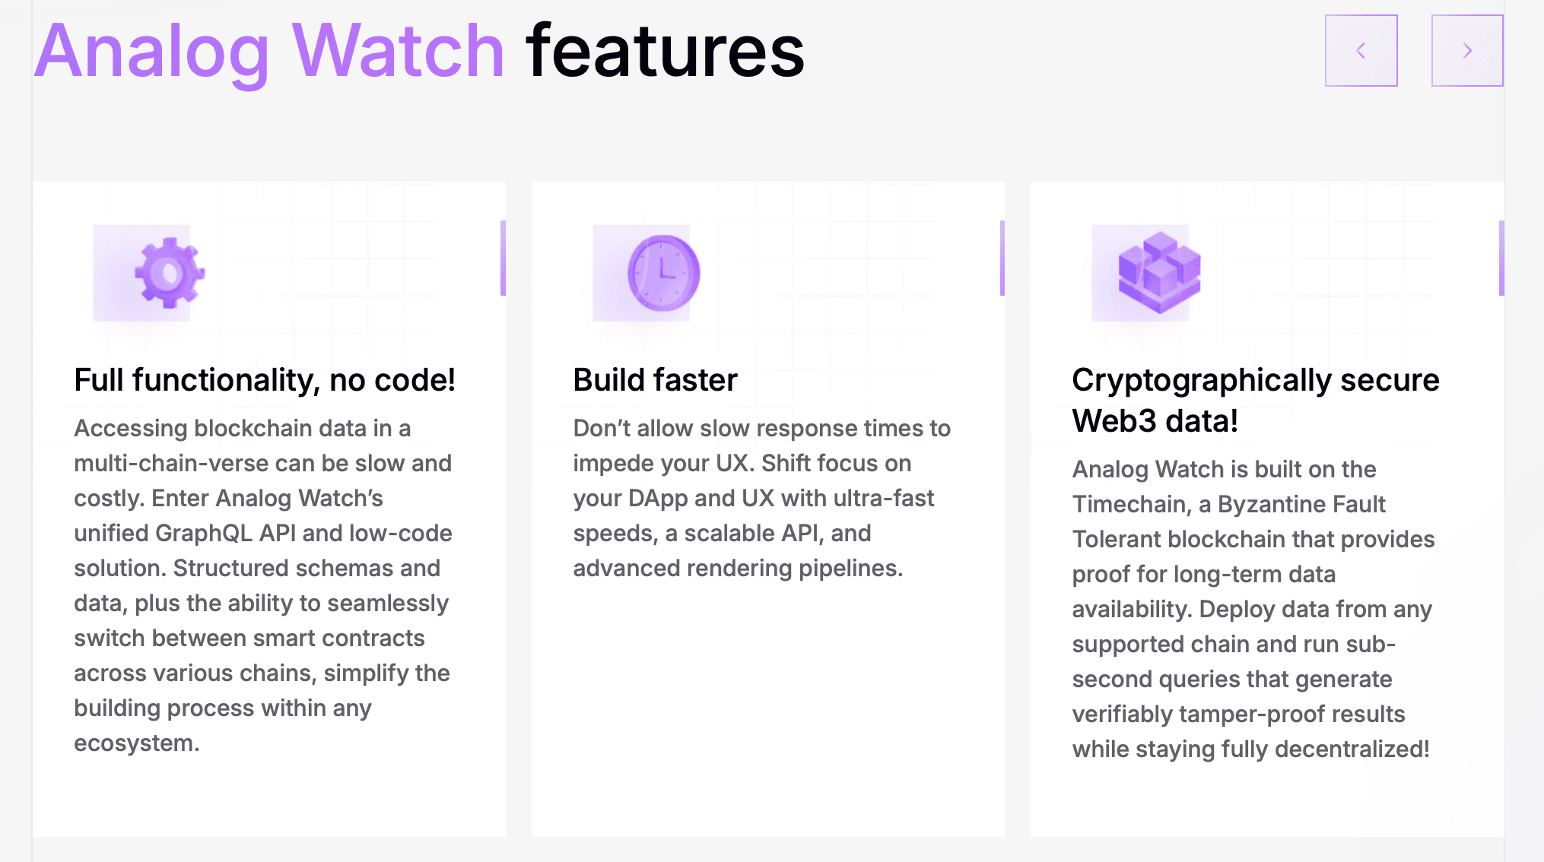Click the purple accent bar on Cryptographically secure card
The image size is (1544, 862).
coord(1501,258)
